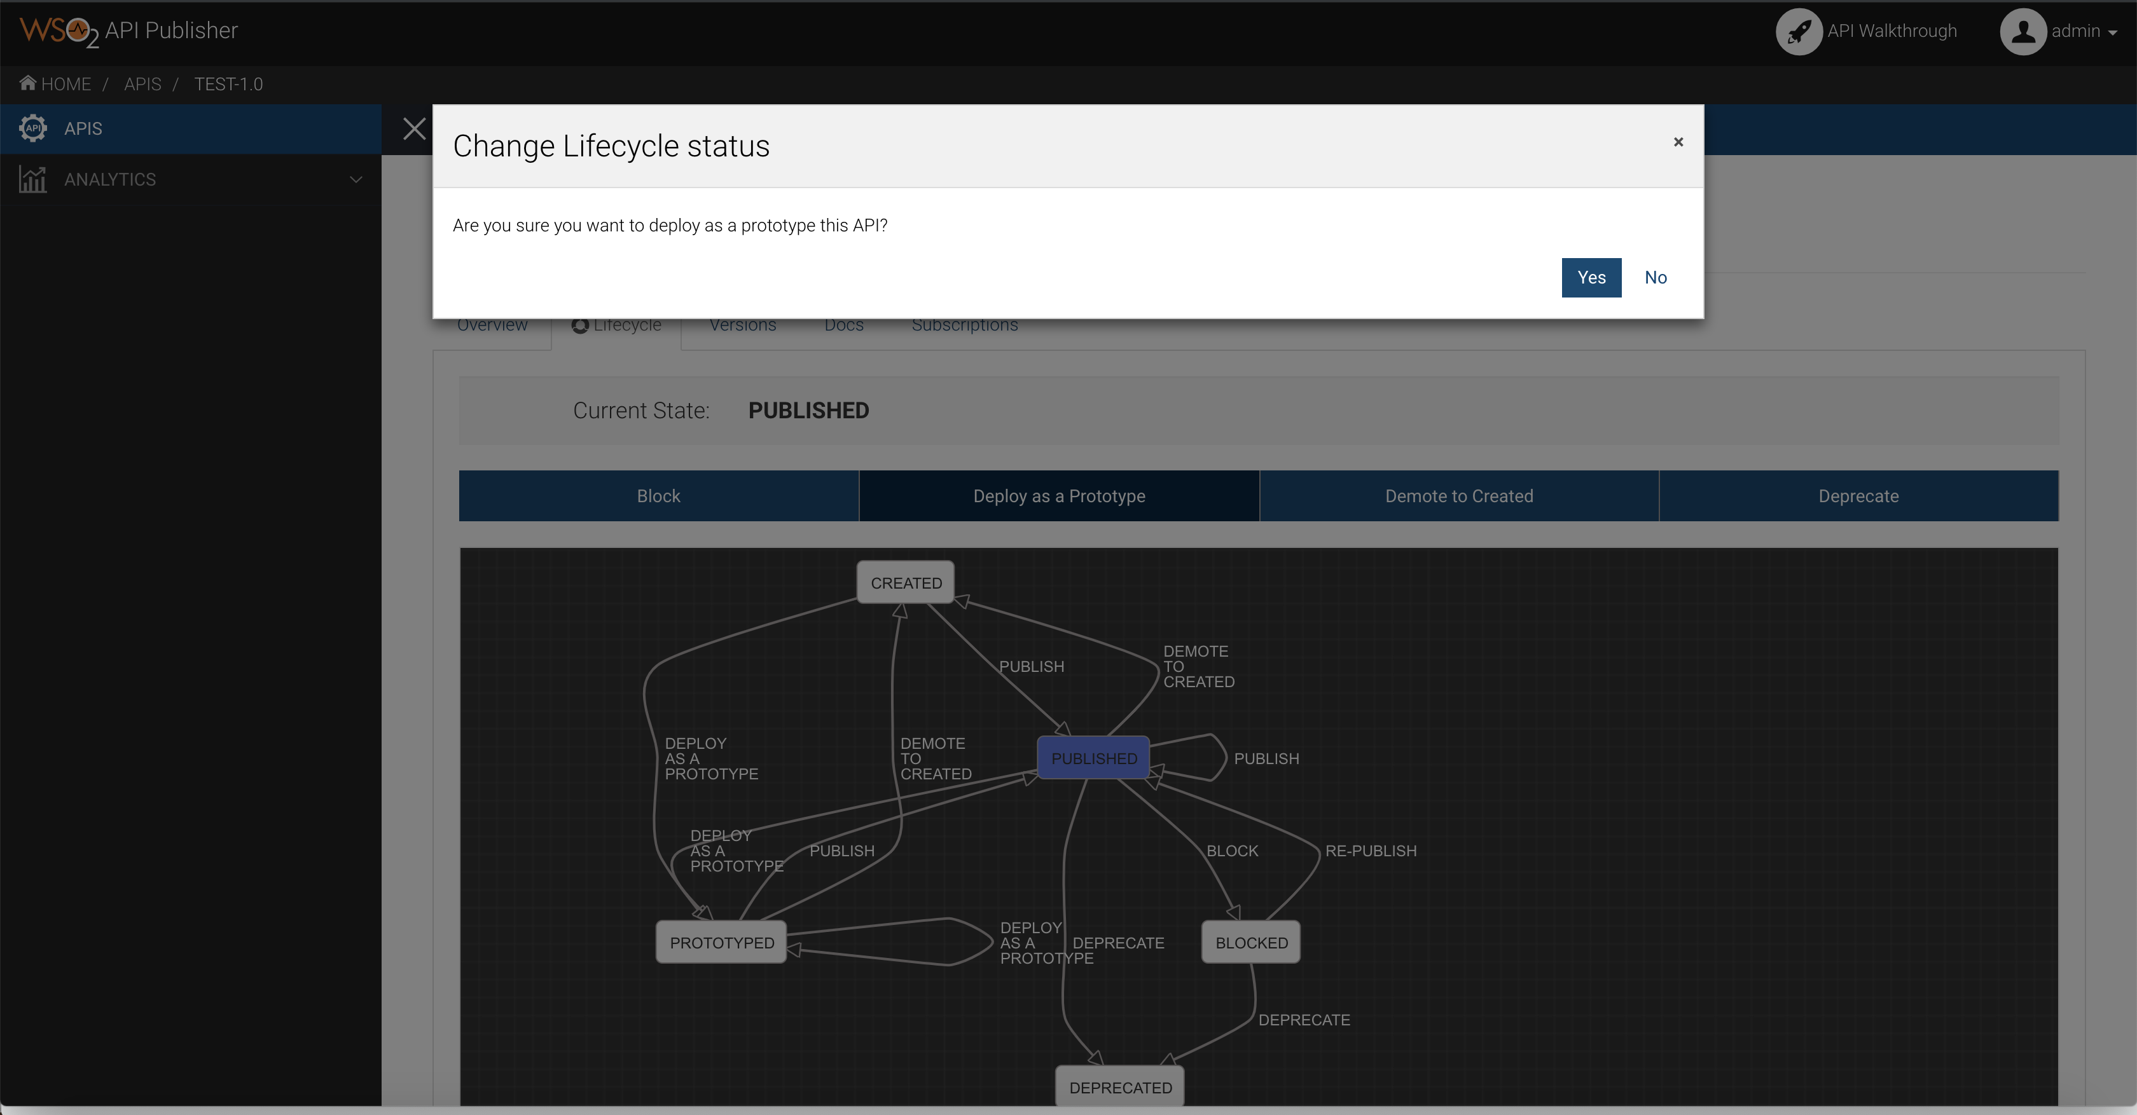Screen dimensions: 2137x1115
Task: Click the API Walkthrough rocket icon
Action: click(x=1799, y=32)
